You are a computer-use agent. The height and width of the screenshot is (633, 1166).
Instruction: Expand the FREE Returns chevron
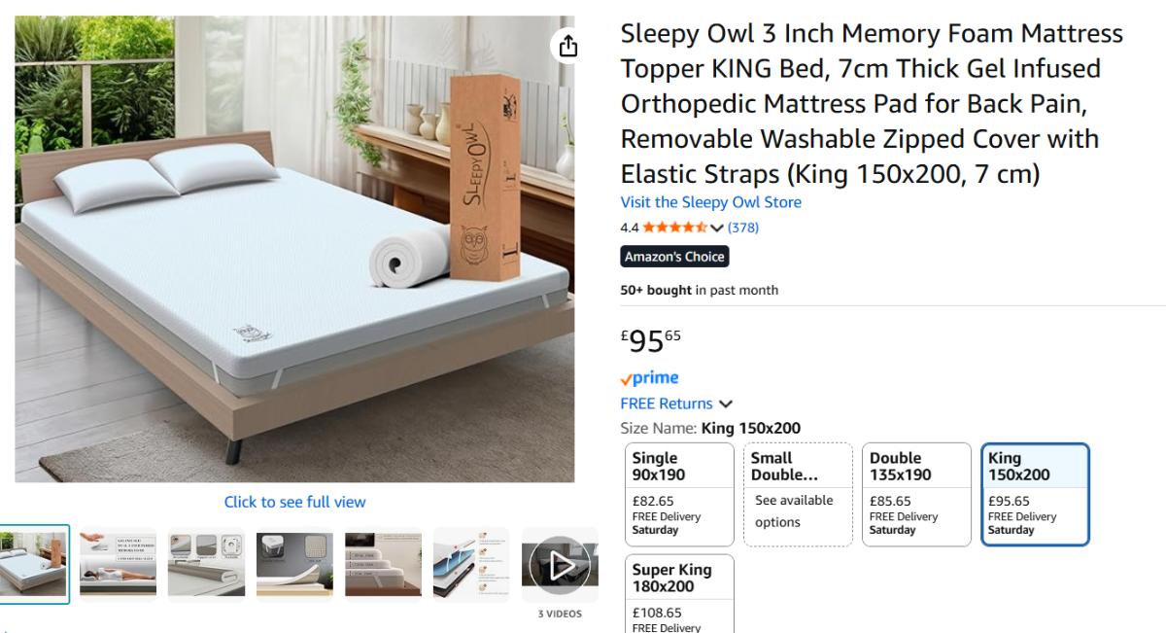point(726,404)
